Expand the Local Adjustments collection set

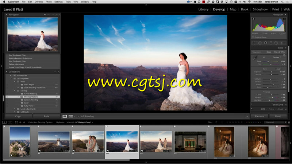[x=15, y=109]
